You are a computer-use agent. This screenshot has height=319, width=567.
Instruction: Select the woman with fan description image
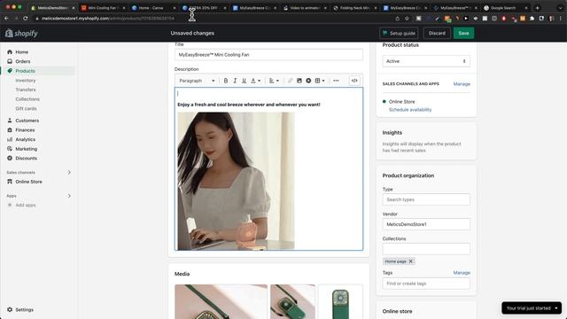pyautogui.click(x=236, y=181)
